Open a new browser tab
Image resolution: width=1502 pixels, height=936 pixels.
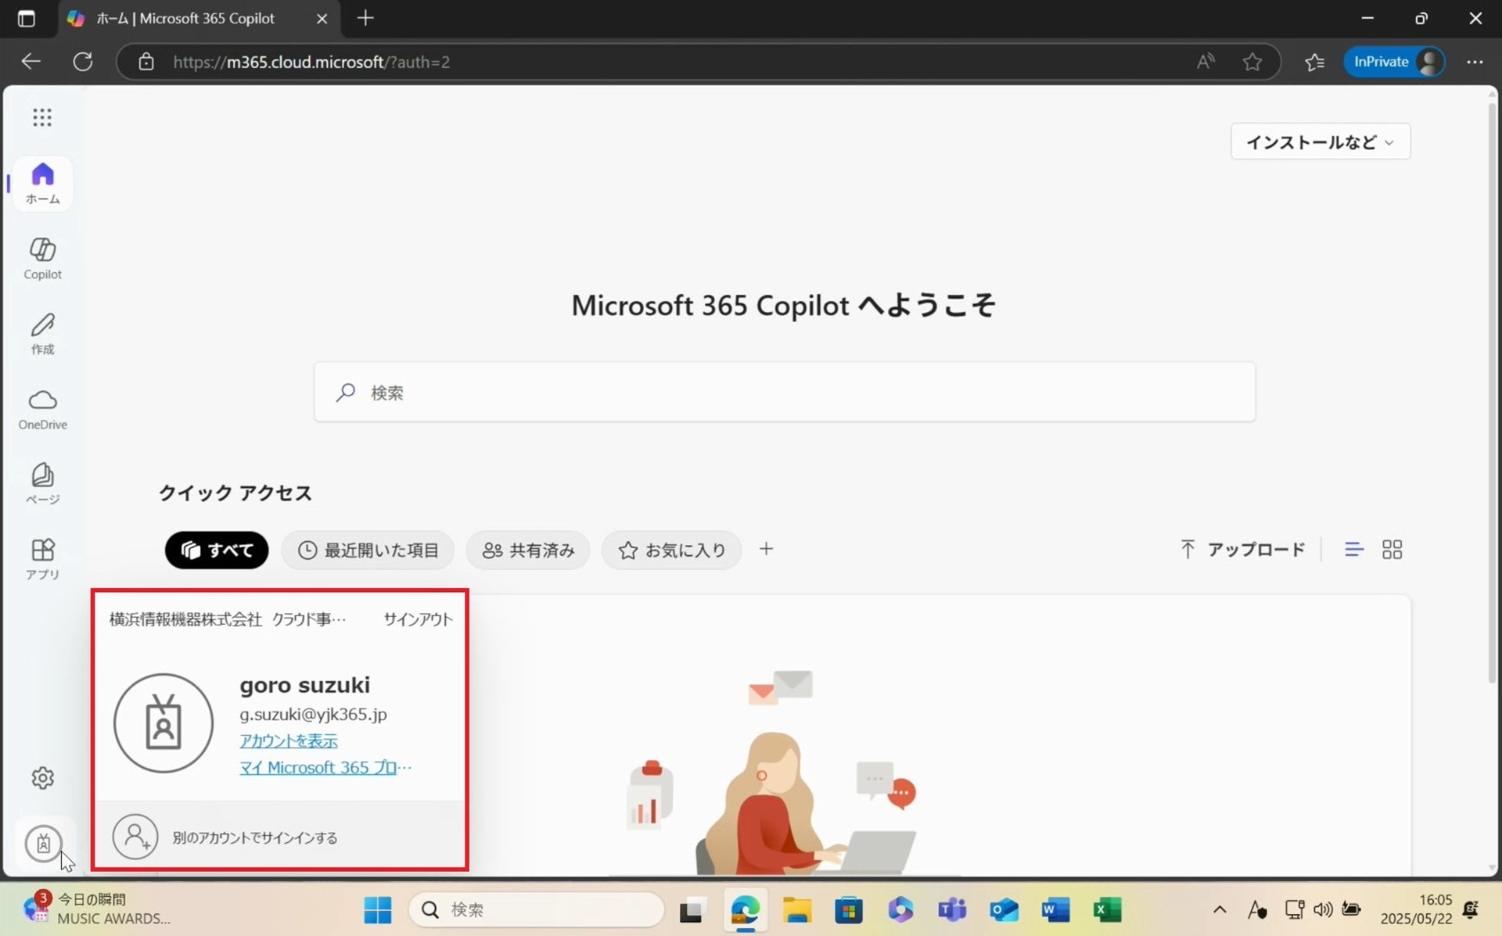(365, 18)
